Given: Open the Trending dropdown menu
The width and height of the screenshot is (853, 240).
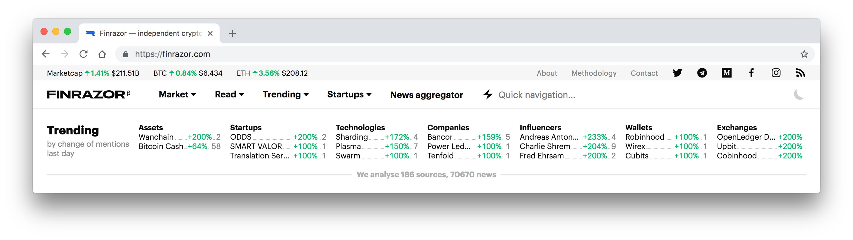Looking at the screenshot, I should (285, 95).
